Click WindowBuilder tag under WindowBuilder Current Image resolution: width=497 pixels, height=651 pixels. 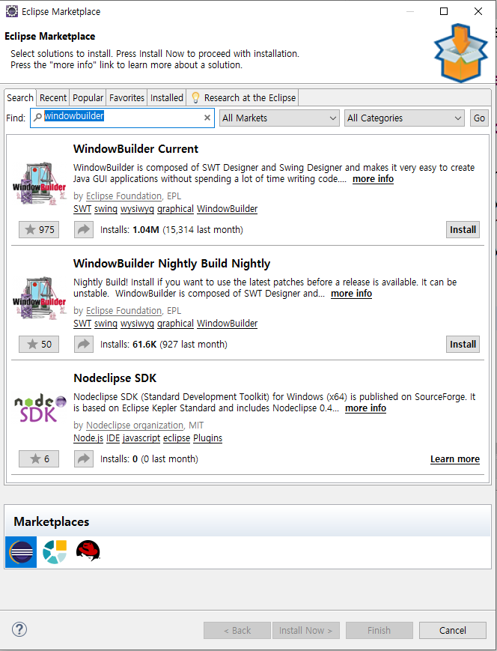(x=228, y=209)
